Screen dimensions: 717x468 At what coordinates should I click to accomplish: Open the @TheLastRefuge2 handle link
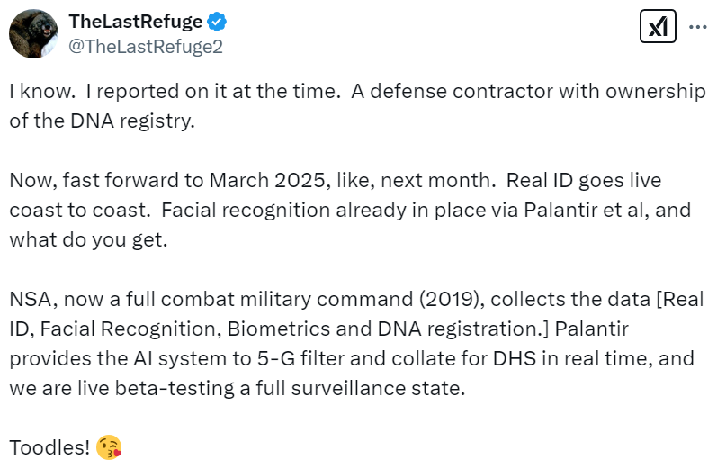146,47
